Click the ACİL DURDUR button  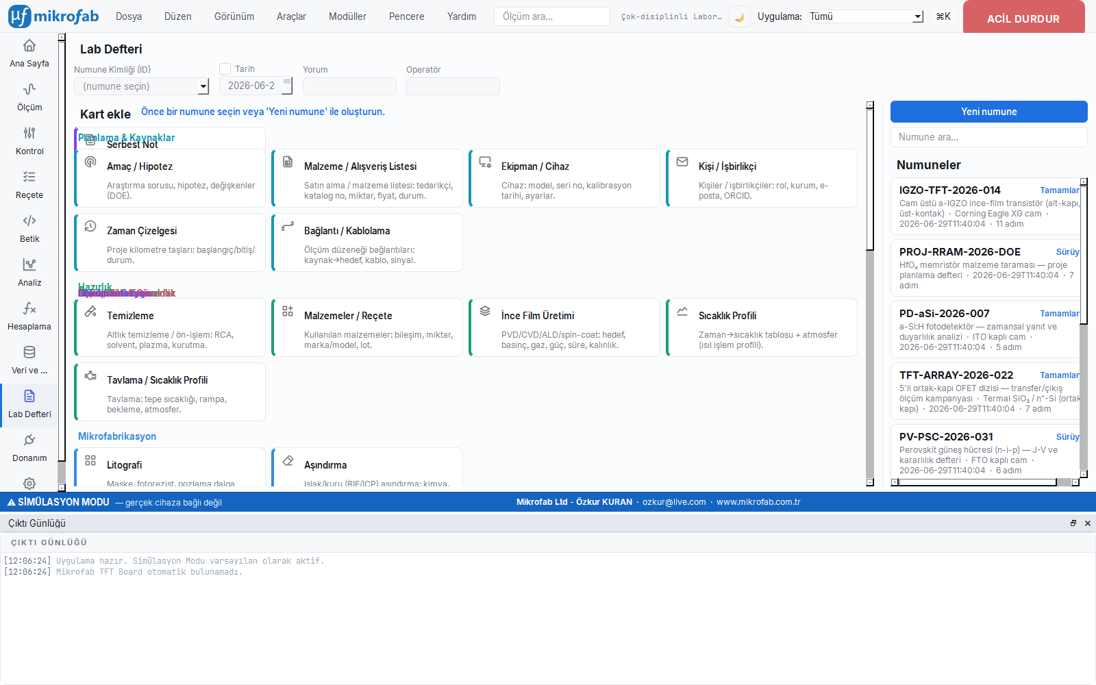[x=1023, y=18]
